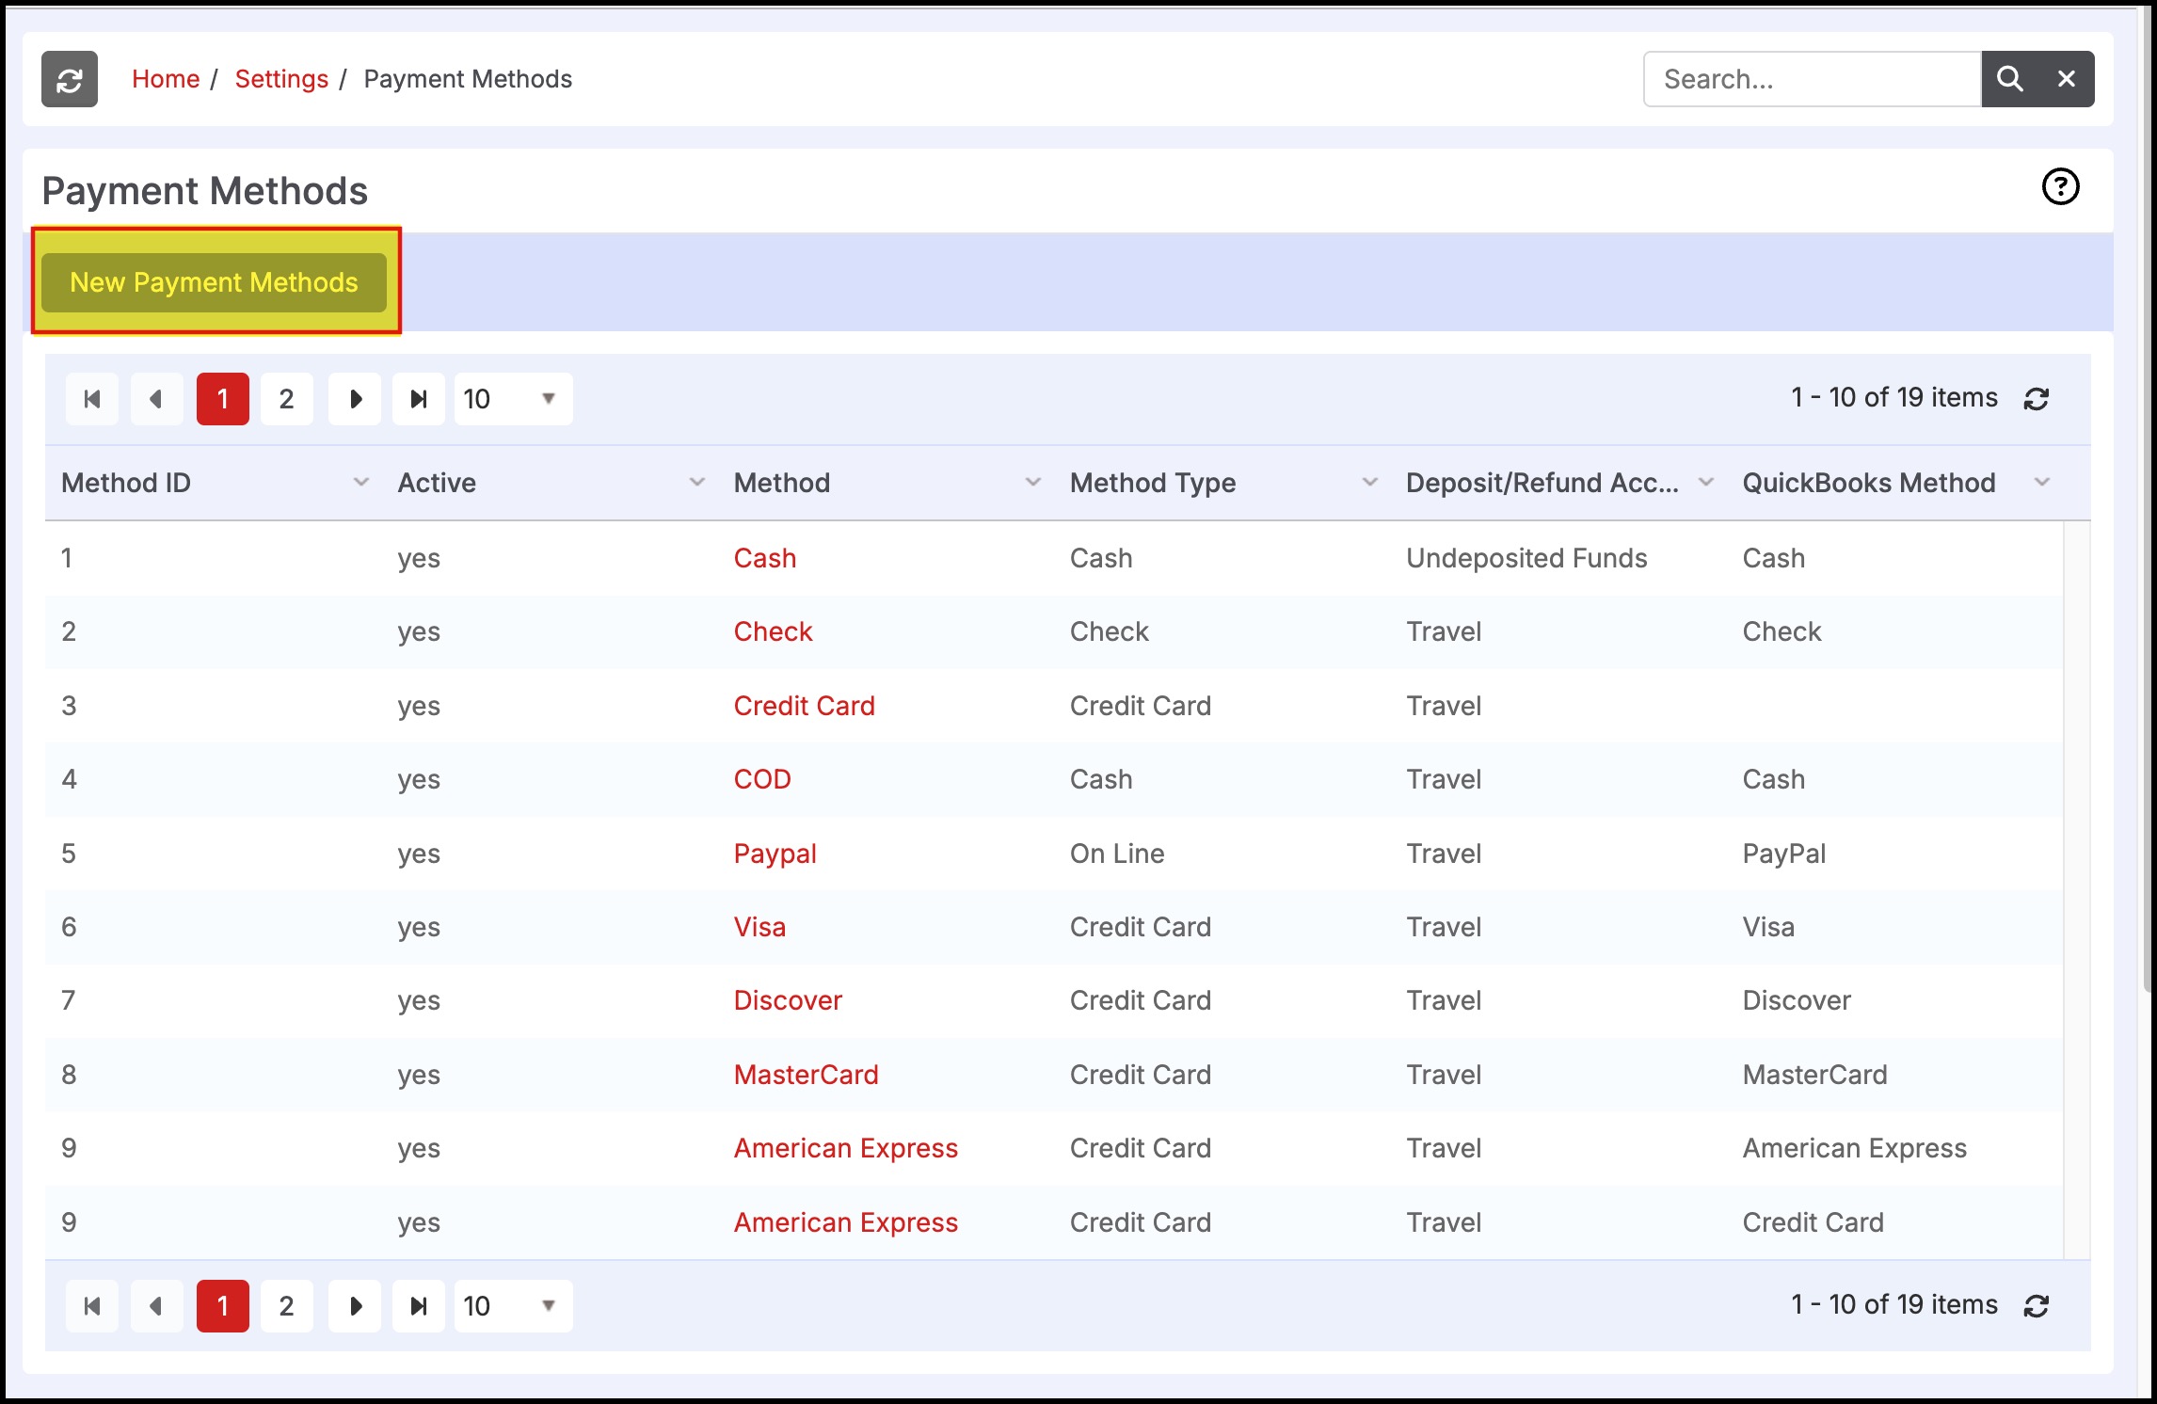This screenshot has width=2157, height=1404.
Task: Click bottom pager previous page arrow
Action: (x=156, y=1306)
